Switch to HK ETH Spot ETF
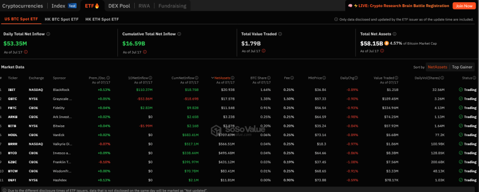Screen dimensions: 479x192 (x=102, y=19)
